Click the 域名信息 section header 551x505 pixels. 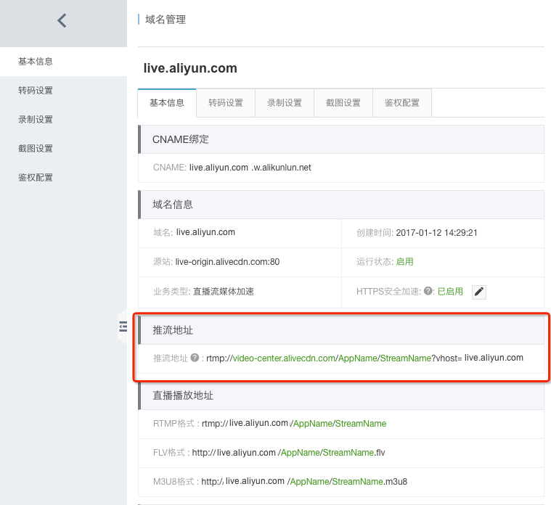pyautogui.click(x=341, y=205)
